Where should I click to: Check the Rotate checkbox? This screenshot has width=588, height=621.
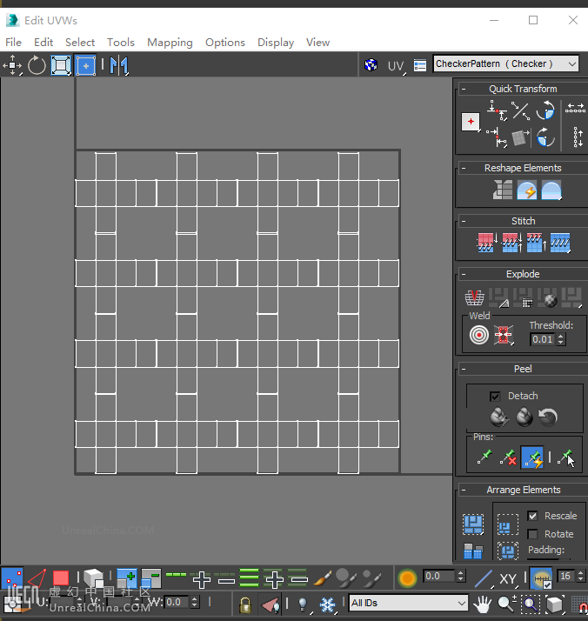(x=532, y=534)
